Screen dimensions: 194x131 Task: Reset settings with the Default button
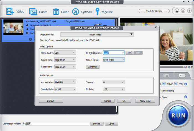51,101
